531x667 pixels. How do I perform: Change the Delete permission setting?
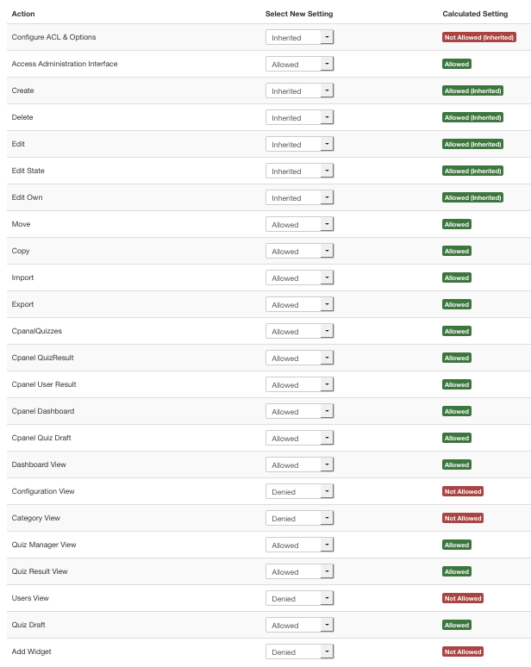tap(299, 118)
